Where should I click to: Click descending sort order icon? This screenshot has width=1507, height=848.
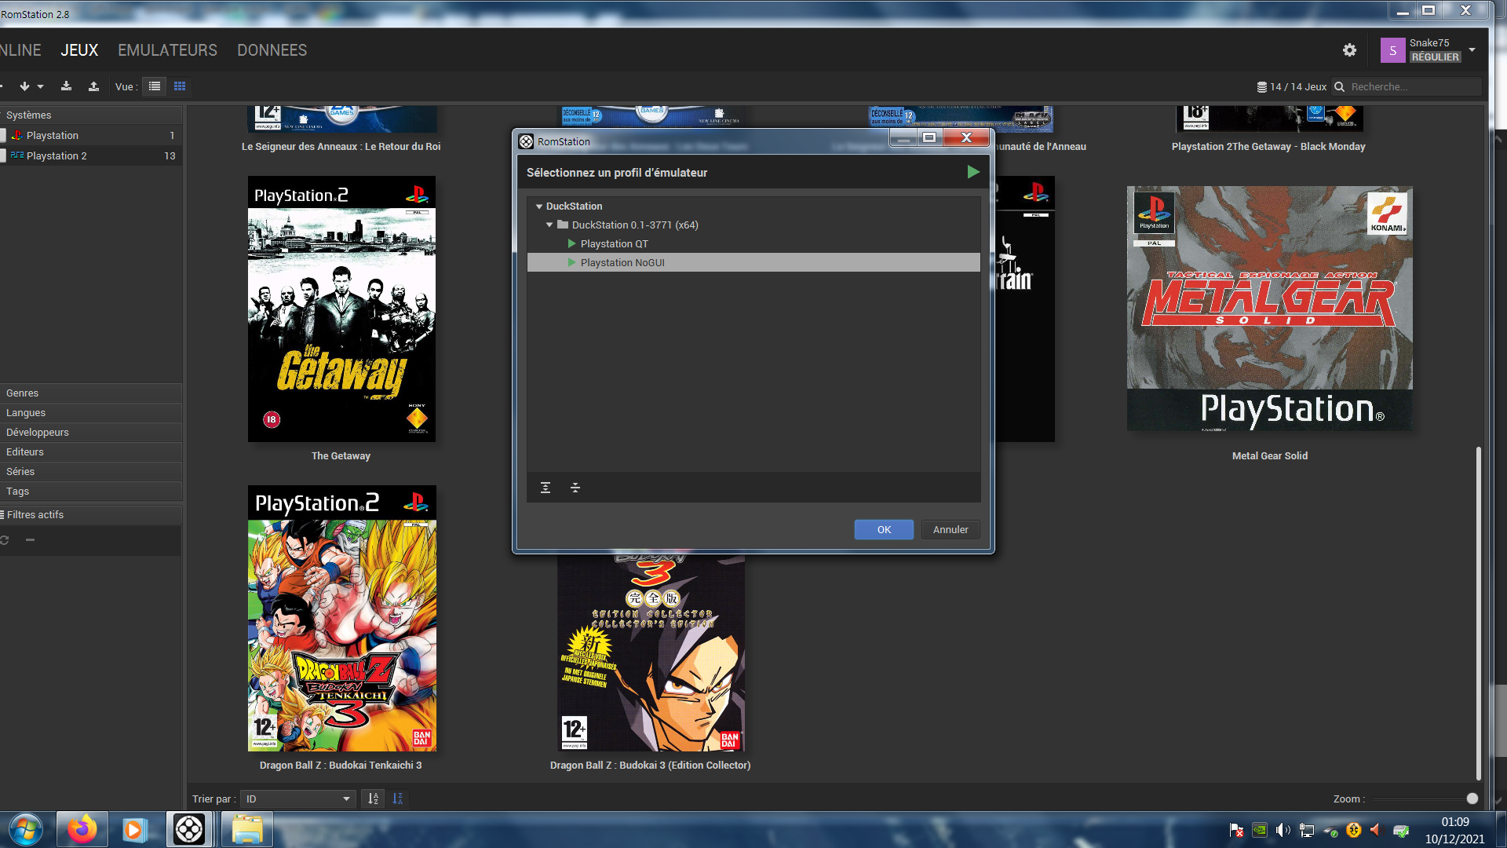(x=398, y=799)
